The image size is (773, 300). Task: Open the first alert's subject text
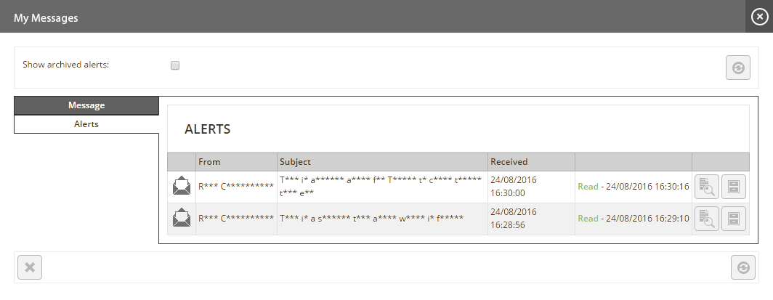381,186
